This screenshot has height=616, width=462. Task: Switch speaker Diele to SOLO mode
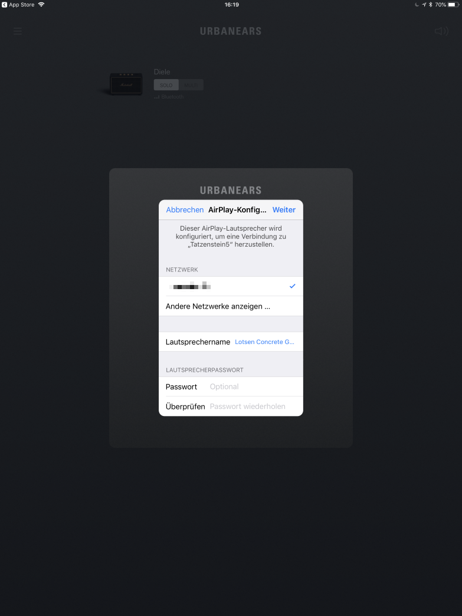click(166, 85)
